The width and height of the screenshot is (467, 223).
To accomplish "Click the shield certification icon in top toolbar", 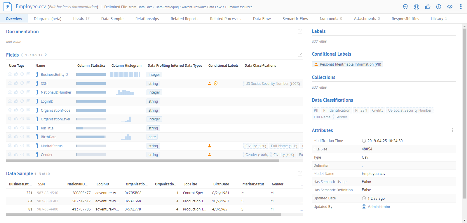I will (x=405, y=7).
